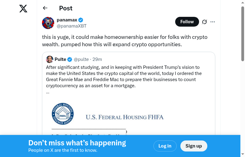Open the @panamaXBT handle link
The height and width of the screenshot is (157, 245).
point(71,26)
